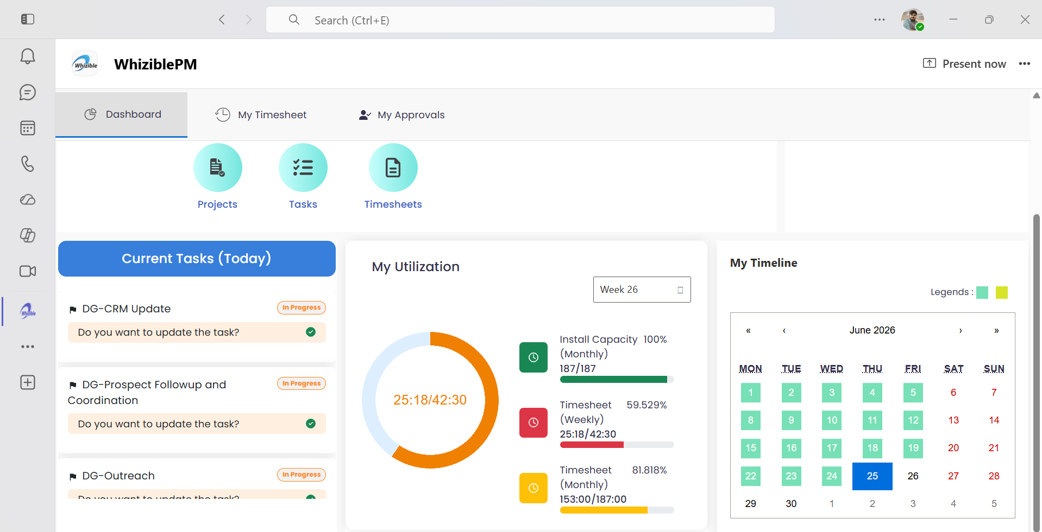Go to previous month in calendar
1042x532 pixels.
coord(784,330)
